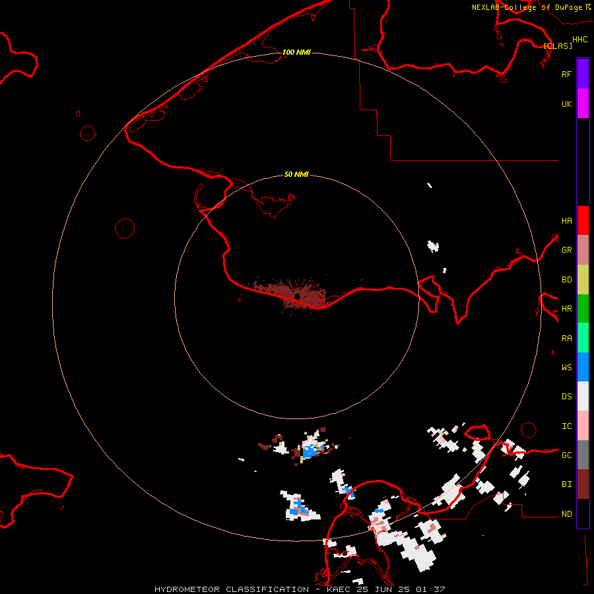The width and height of the screenshot is (594, 594).
Task: Click the 01:37 timestamp
Action: [x=430, y=589]
